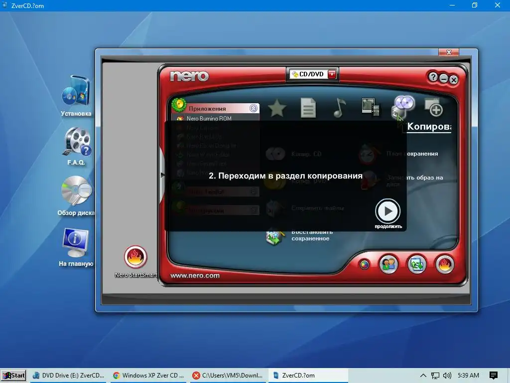Switch to DVD Drive (E:) taskbar item
The width and height of the screenshot is (510, 383).
(x=68, y=376)
